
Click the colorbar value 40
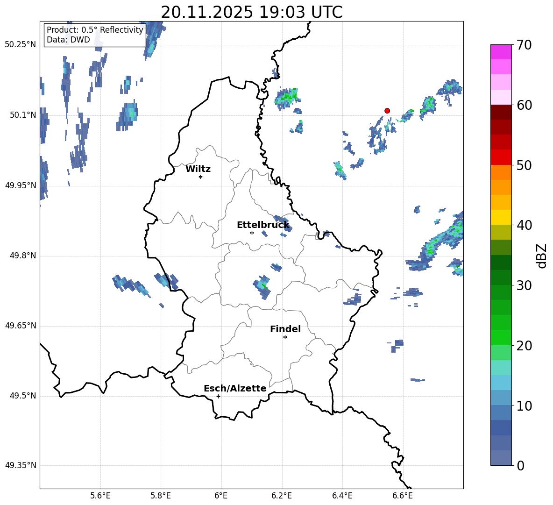[x=524, y=225]
